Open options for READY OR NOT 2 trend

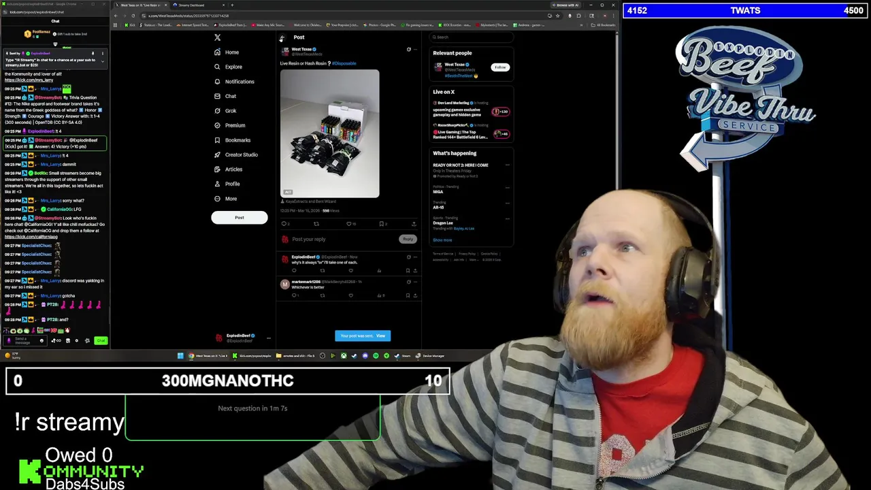click(x=508, y=165)
